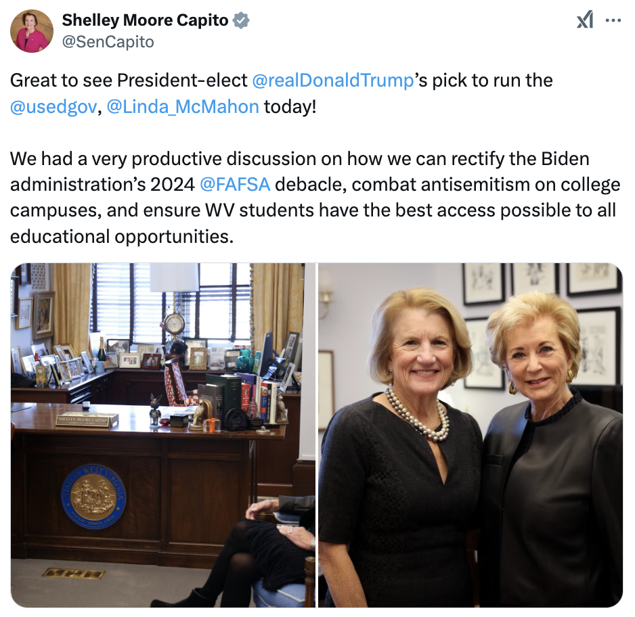Click the 'Great to see President-elect' text
The height and width of the screenshot is (617, 635).
(x=129, y=80)
